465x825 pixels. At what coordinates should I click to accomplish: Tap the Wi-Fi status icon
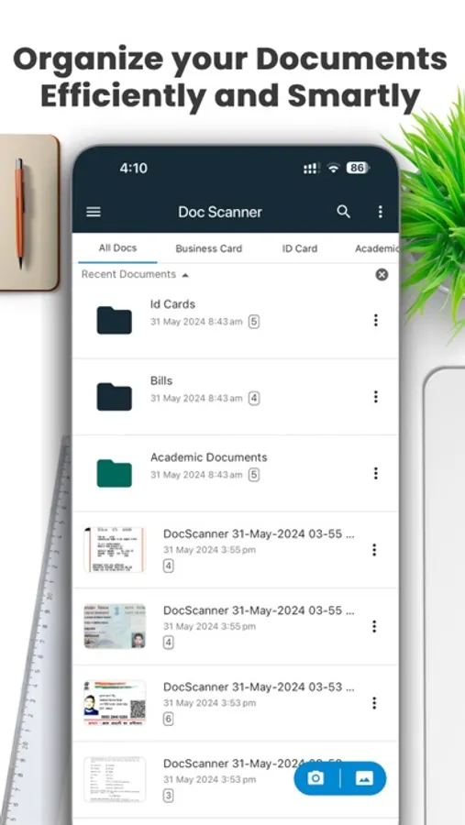coord(333,168)
